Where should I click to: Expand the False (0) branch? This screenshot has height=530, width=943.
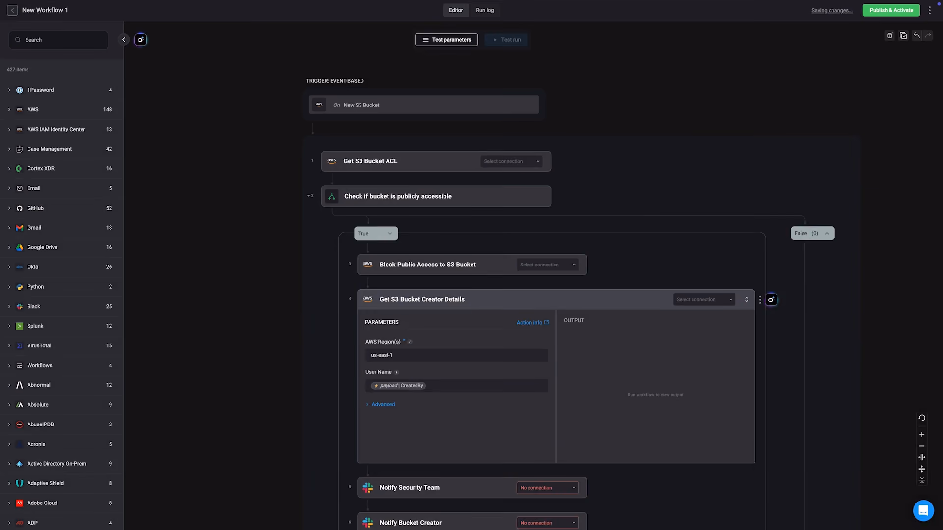pos(812,234)
